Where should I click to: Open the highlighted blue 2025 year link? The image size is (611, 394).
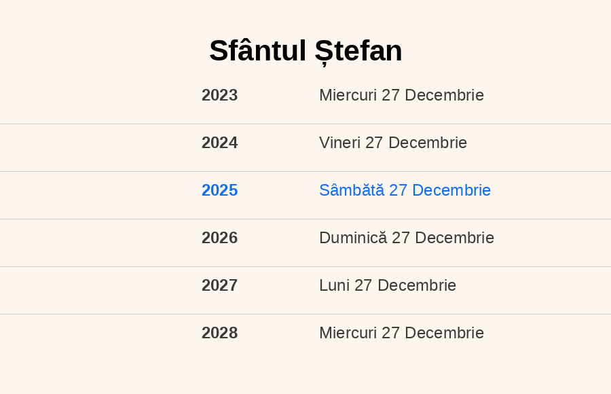(x=219, y=190)
